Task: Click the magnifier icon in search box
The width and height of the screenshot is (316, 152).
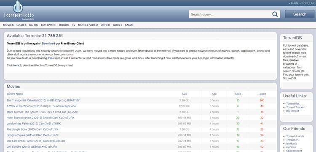Action: 275,14
